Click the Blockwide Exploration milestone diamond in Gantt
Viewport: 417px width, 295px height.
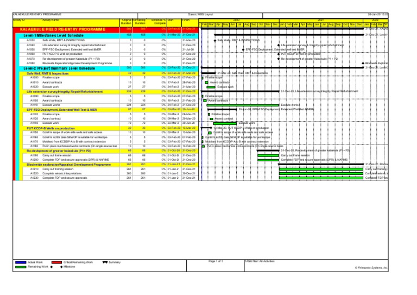363,64
